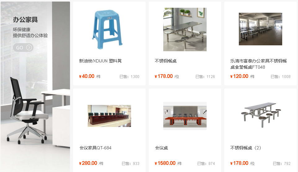Open the 会议家具QT-684 title link
The width and height of the screenshot is (298, 172).
(95, 148)
